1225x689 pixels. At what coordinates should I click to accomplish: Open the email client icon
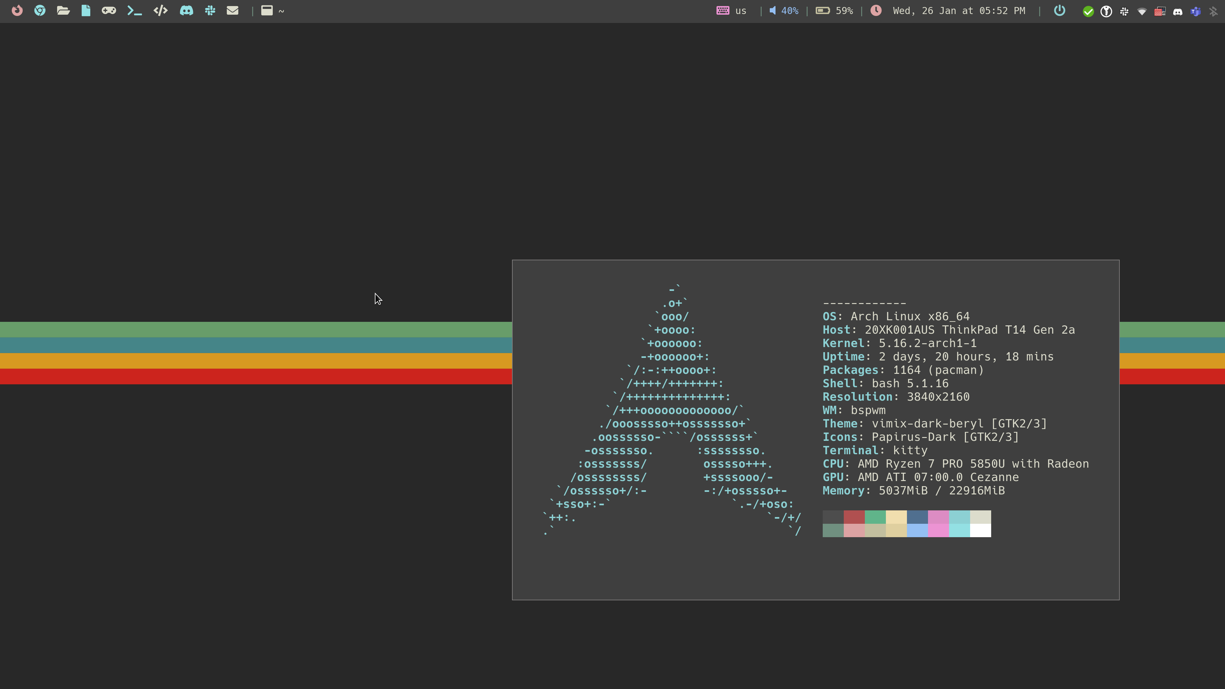(x=233, y=10)
